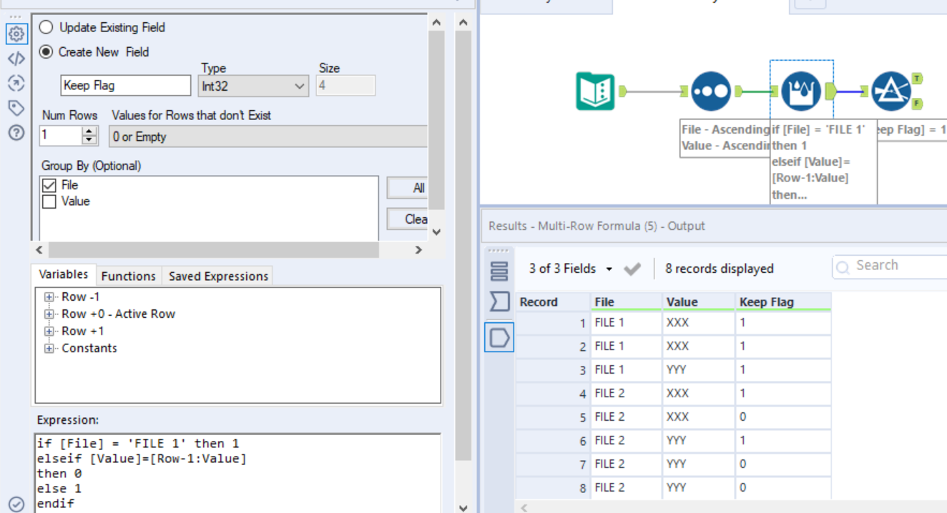Switch to the Saved Expressions tab

pos(217,276)
